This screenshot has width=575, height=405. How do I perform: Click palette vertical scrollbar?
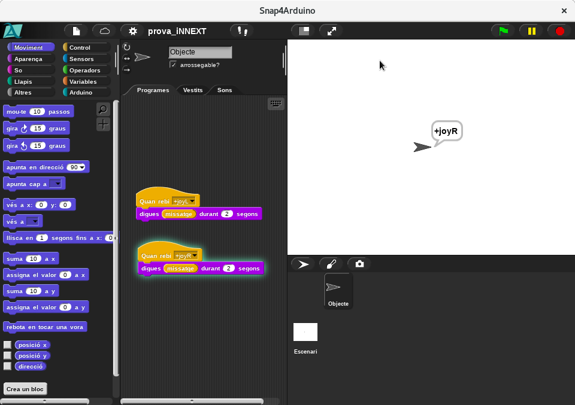pyautogui.click(x=116, y=238)
